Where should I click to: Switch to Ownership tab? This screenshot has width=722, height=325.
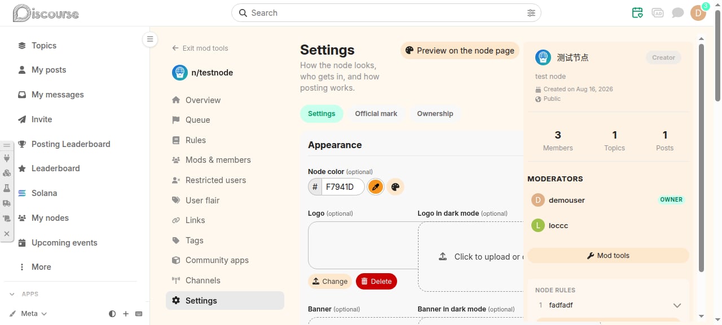pyautogui.click(x=435, y=114)
